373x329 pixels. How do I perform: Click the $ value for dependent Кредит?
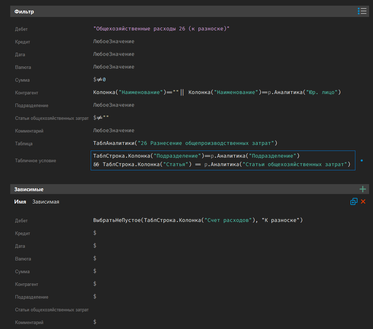(x=94, y=233)
